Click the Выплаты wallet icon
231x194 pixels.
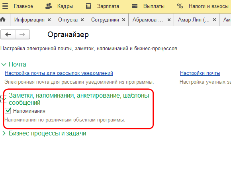pyautogui.click(x=135, y=6)
